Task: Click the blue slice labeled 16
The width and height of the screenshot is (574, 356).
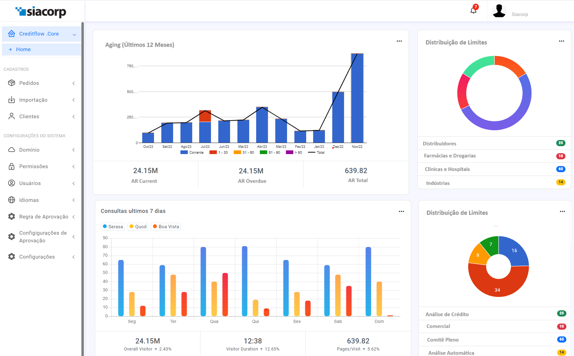Action: 514,251
